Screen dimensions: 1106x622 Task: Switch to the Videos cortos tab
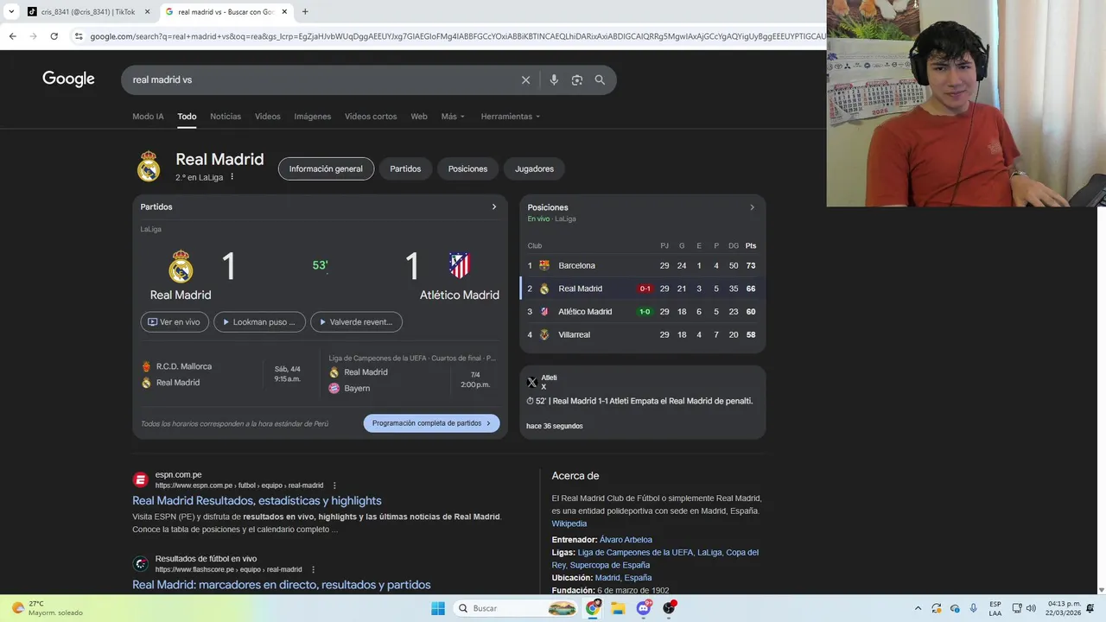pos(371,117)
